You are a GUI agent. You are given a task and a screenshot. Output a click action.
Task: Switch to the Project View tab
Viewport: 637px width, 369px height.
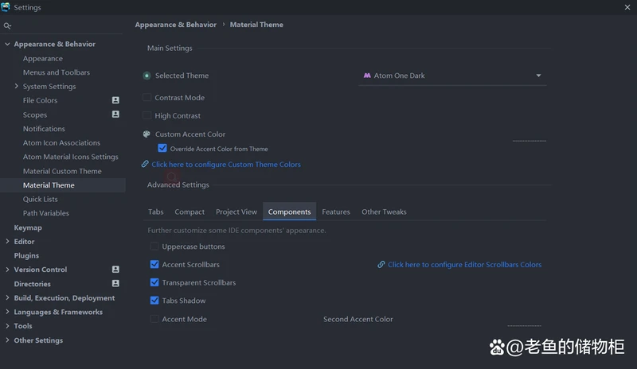[236, 212]
